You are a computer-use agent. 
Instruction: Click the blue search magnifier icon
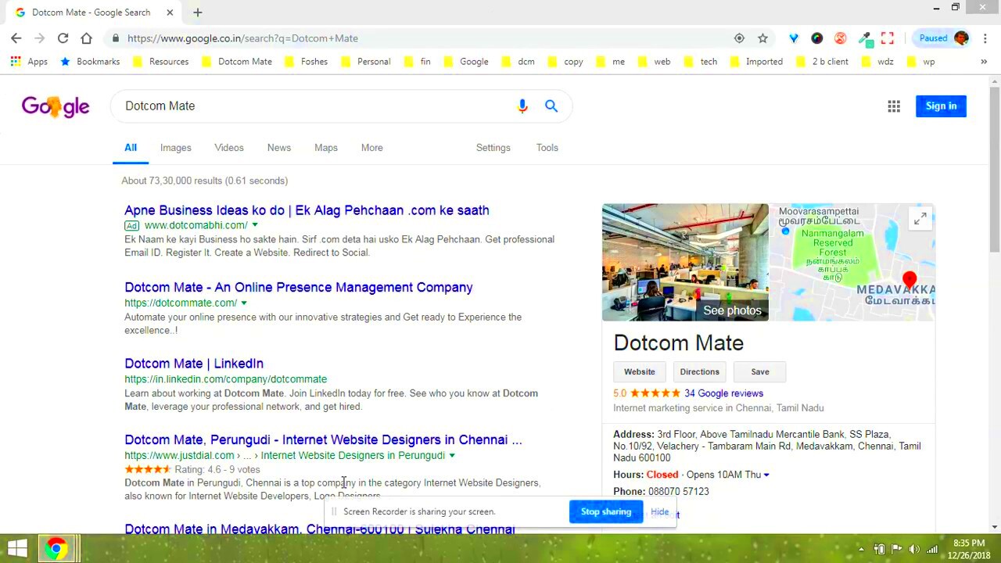[551, 106]
